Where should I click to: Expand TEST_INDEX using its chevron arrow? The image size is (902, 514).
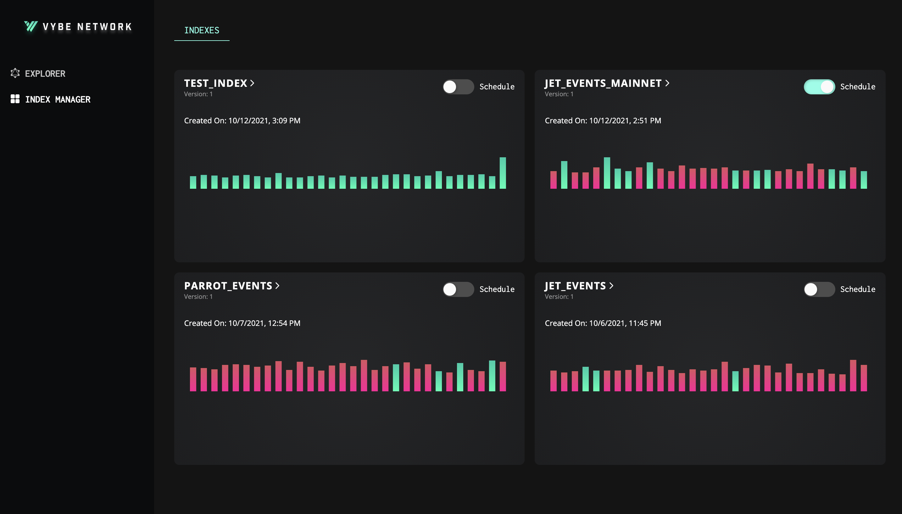252,83
